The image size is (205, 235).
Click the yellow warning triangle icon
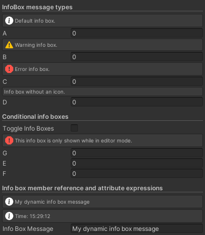click(9, 45)
